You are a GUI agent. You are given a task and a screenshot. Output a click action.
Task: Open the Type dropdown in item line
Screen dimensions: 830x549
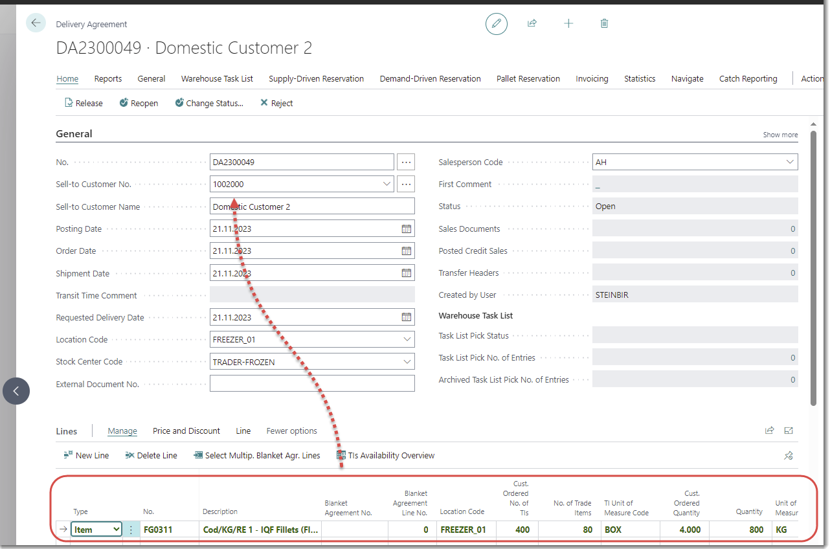tap(116, 530)
